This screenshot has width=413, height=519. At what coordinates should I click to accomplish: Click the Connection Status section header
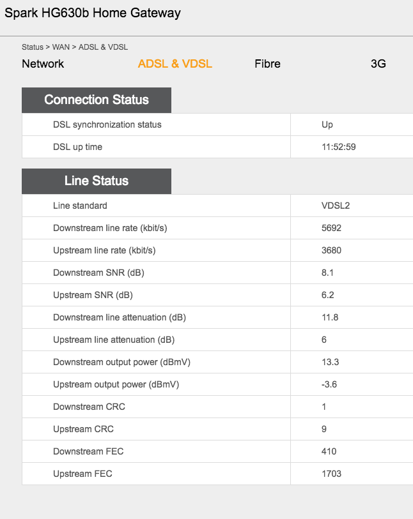coord(97,100)
